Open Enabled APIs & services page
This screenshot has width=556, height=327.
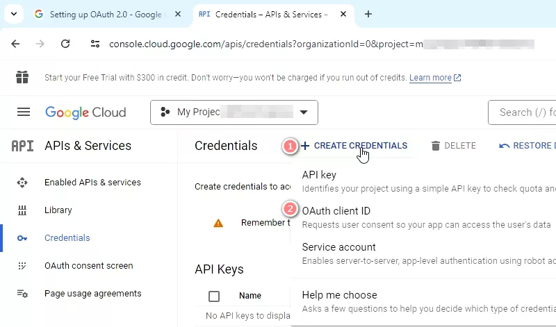92,183
